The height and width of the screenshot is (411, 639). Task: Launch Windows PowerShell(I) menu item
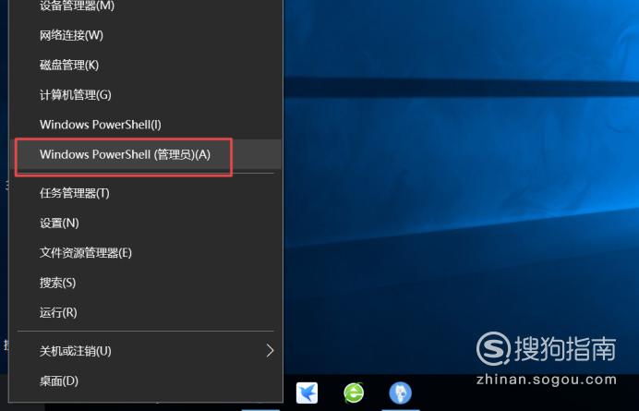click(146, 125)
